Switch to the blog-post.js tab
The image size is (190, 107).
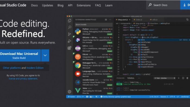point(123,20)
